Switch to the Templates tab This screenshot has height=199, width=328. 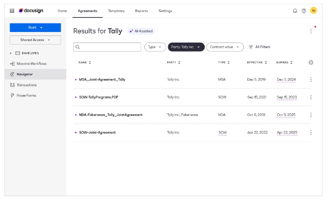click(116, 11)
